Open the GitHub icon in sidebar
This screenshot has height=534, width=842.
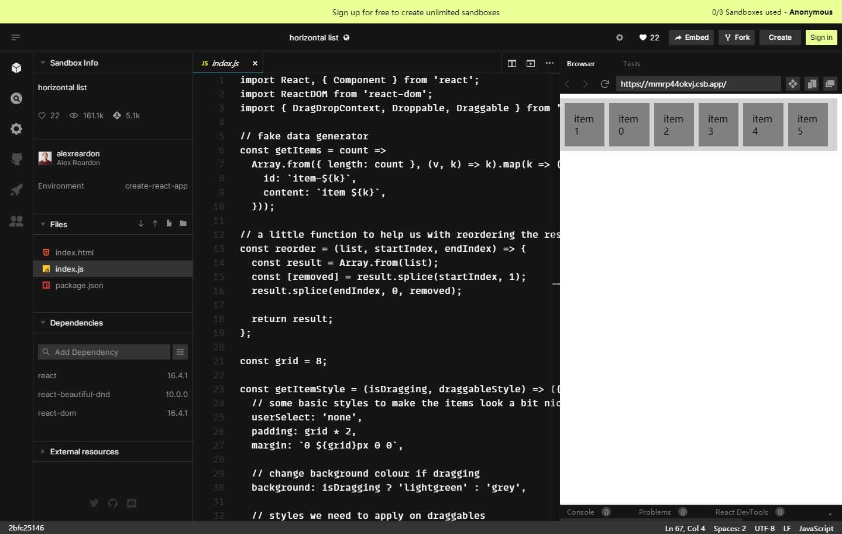[x=16, y=159]
